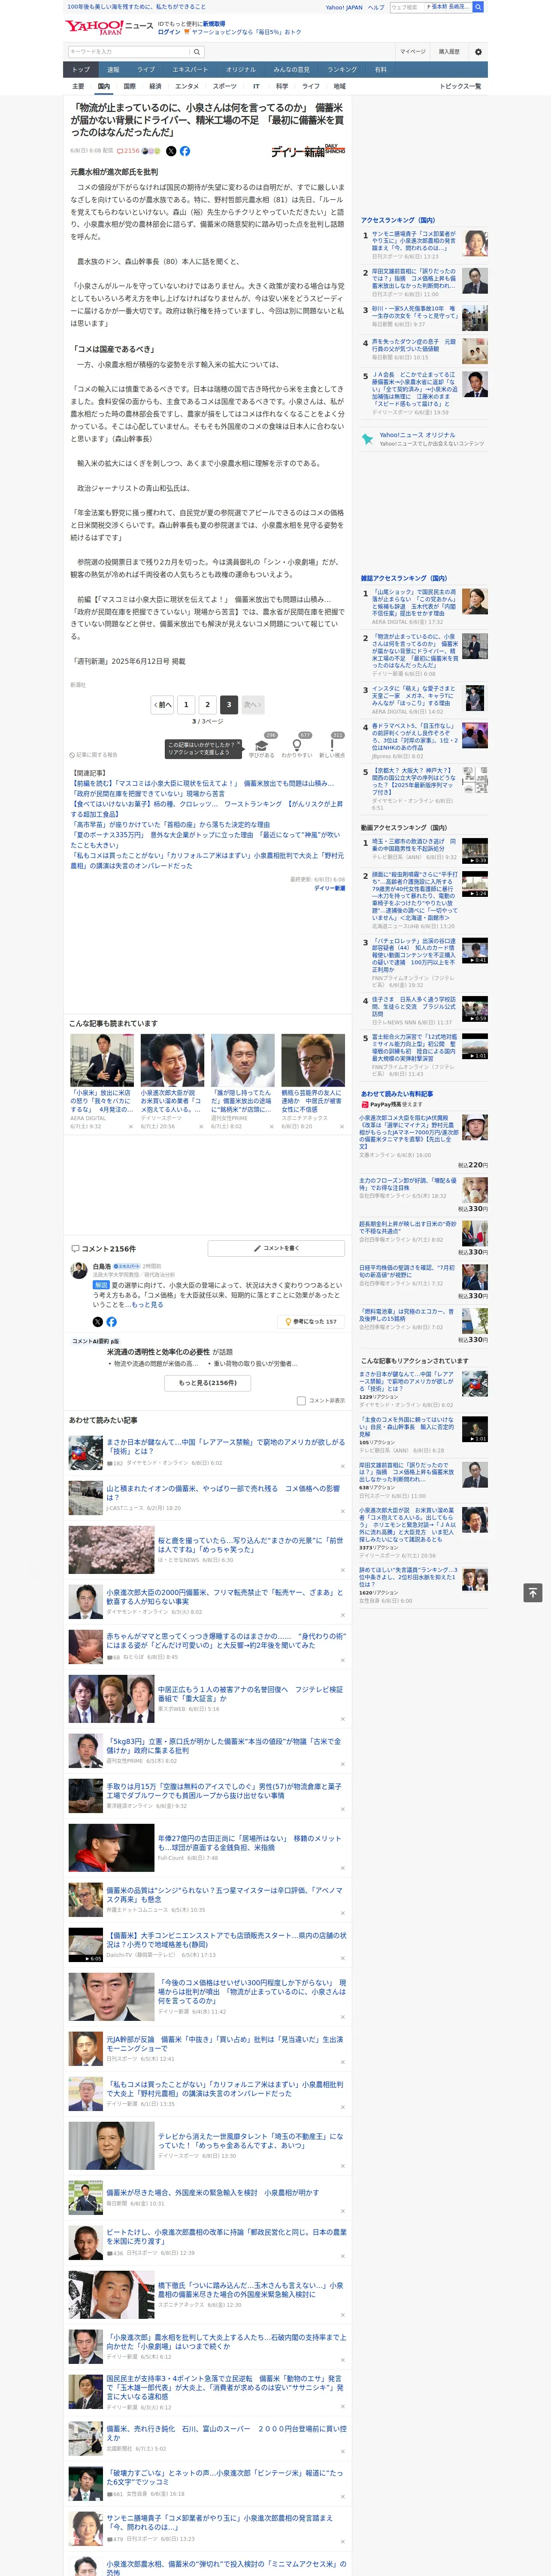Image resolution: width=551 pixels, height=2576 pixels.
Task: Click the header search magnifier button
Action: point(197,52)
